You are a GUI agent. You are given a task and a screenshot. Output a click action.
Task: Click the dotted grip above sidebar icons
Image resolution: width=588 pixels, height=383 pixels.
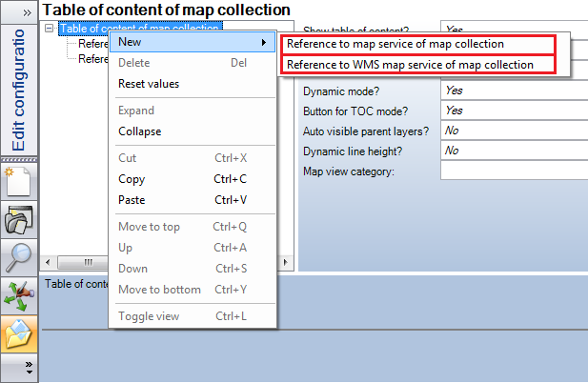[x=19, y=160]
